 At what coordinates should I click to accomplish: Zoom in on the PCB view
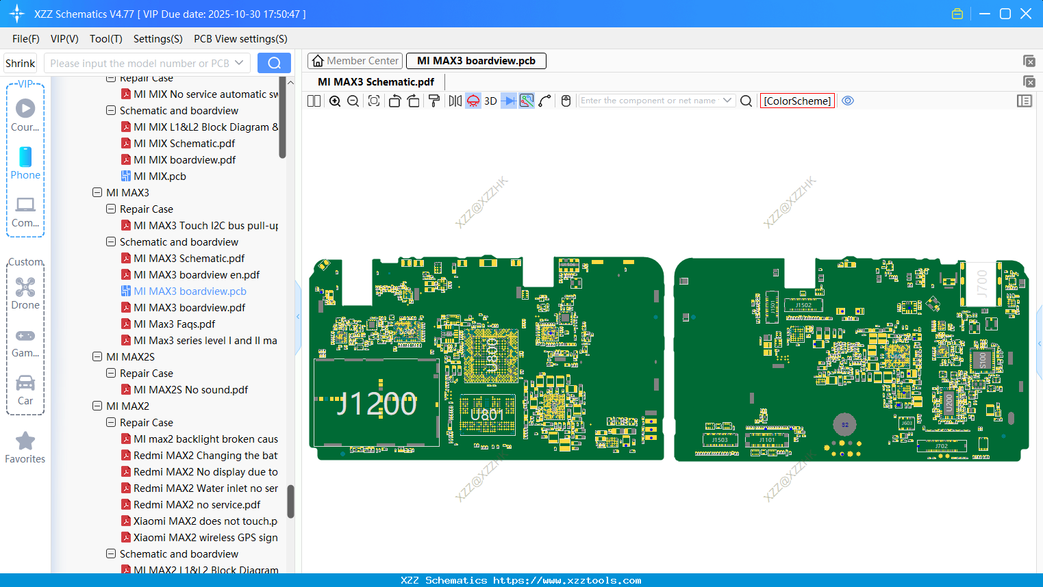pyautogui.click(x=335, y=101)
